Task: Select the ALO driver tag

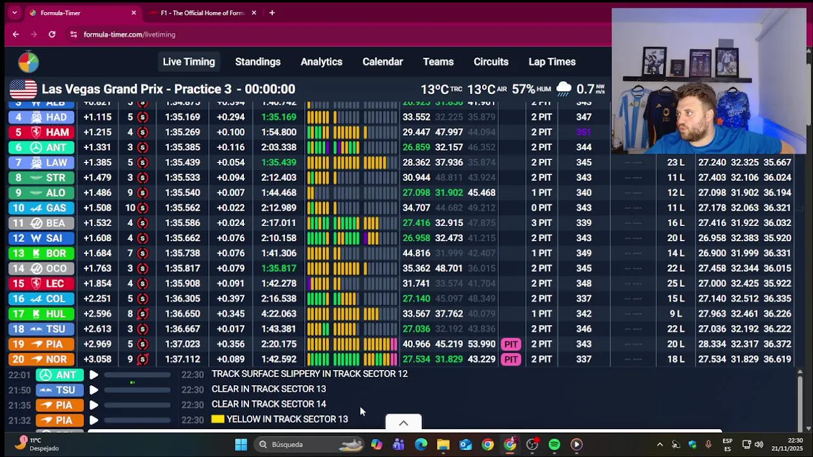Action: [41, 192]
